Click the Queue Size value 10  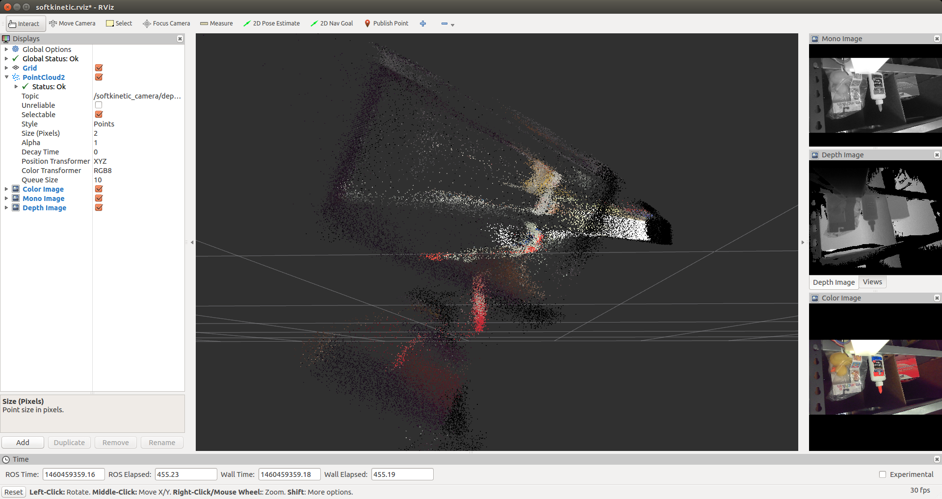[98, 179]
